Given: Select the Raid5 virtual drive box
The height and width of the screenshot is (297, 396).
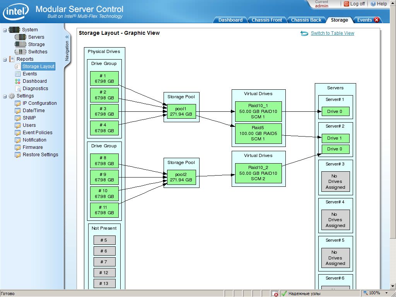Looking at the screenshot, I should pos(258,133).
